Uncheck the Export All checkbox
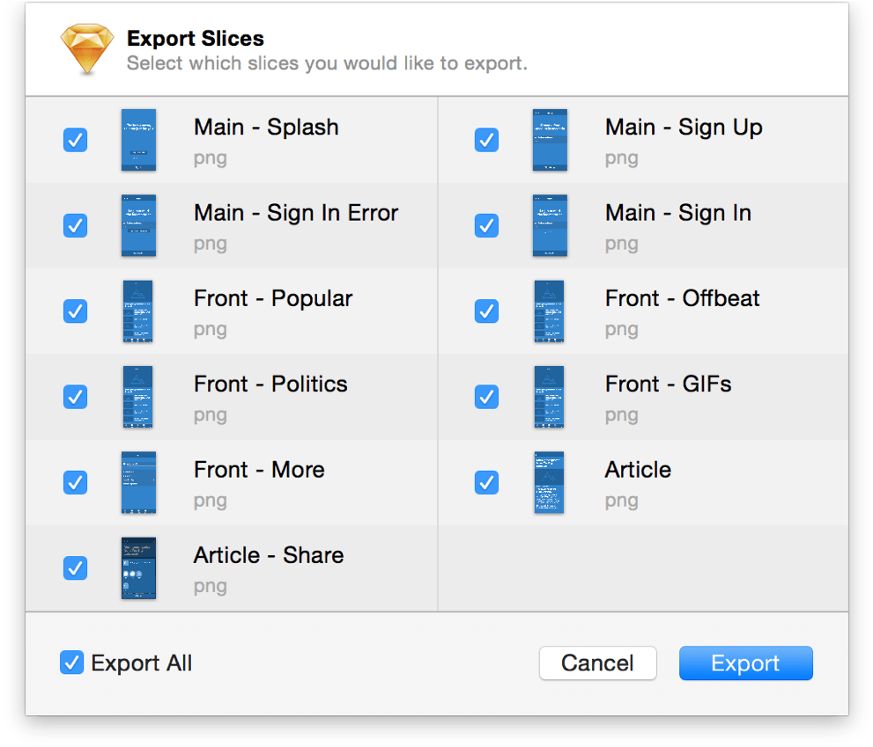Screen dimensions: 873x747 click(x=72, y=663)
